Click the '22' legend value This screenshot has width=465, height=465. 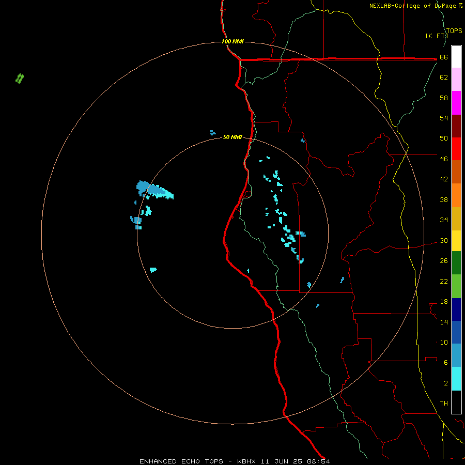tap(444, 281)
